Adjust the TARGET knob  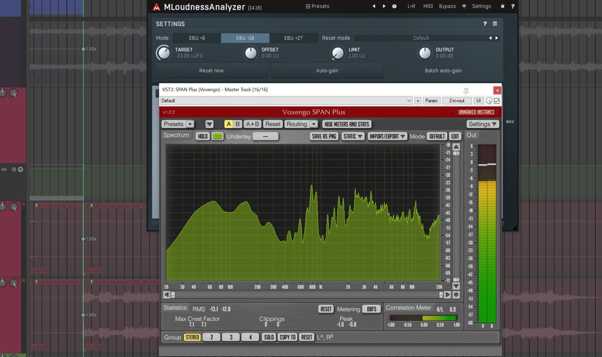coord(164,53)
